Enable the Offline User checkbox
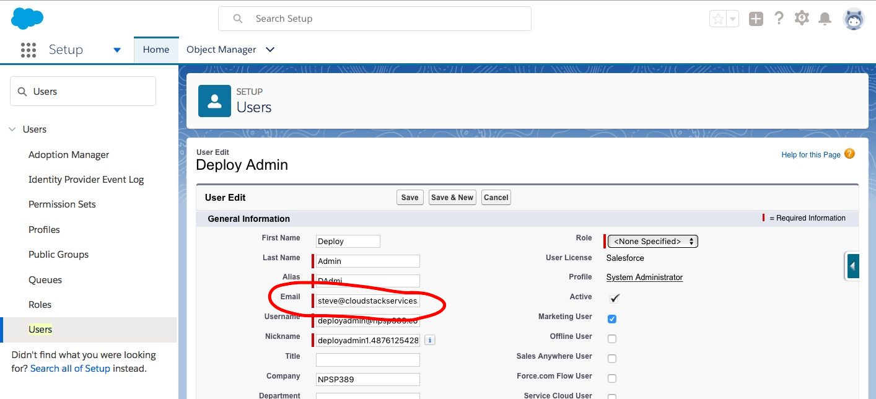The height and width of the screenshot is (399, 876). (612, 339)
